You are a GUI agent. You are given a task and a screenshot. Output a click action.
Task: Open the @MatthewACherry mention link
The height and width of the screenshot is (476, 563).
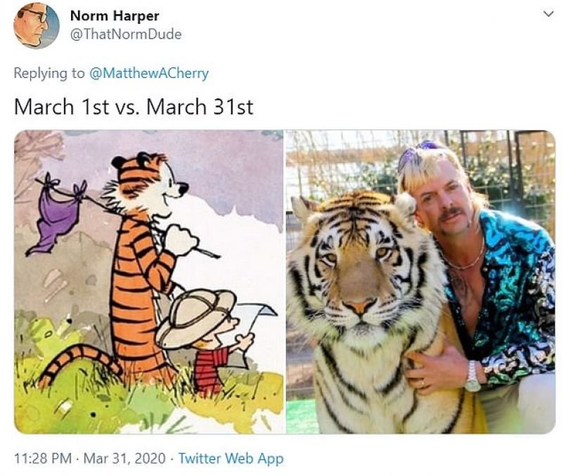[x=148, y=73]
